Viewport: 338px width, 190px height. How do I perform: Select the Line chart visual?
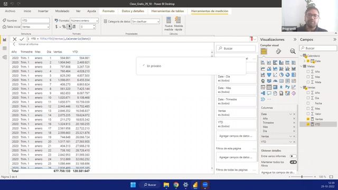click(x=263, y=69)
